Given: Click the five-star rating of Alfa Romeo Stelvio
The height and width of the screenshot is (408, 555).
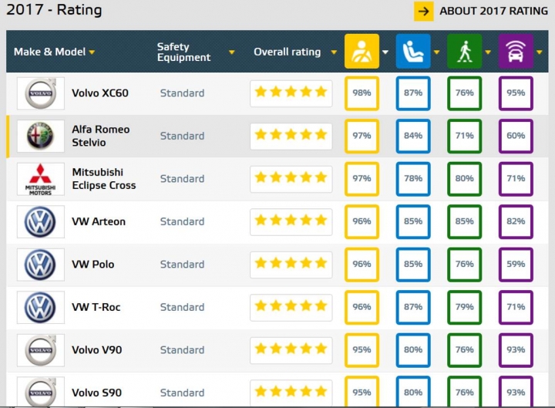Looking at the screenshot, I should pyautogui.click(x=291, y=137).
